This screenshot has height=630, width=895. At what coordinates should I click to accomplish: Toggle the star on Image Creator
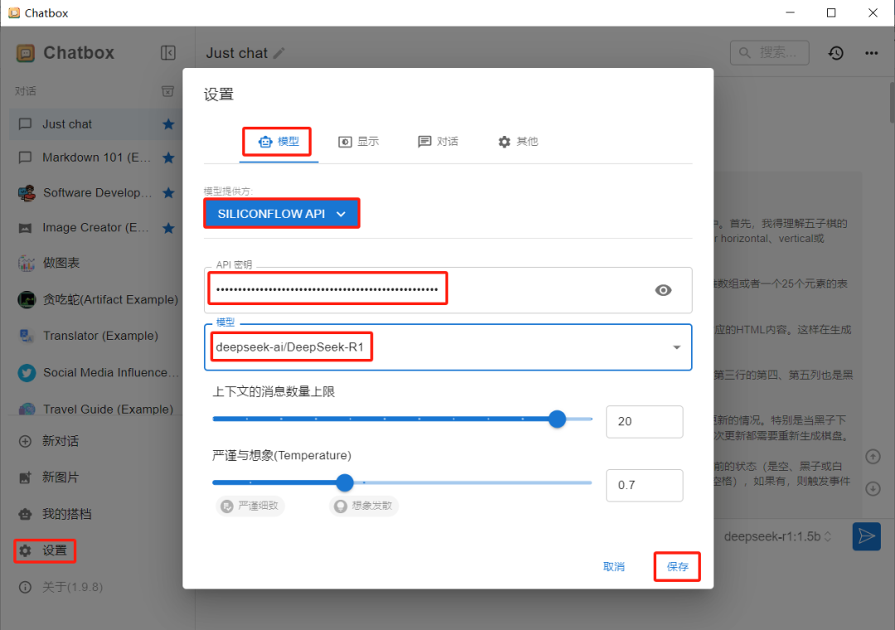(x=168, y=228)
